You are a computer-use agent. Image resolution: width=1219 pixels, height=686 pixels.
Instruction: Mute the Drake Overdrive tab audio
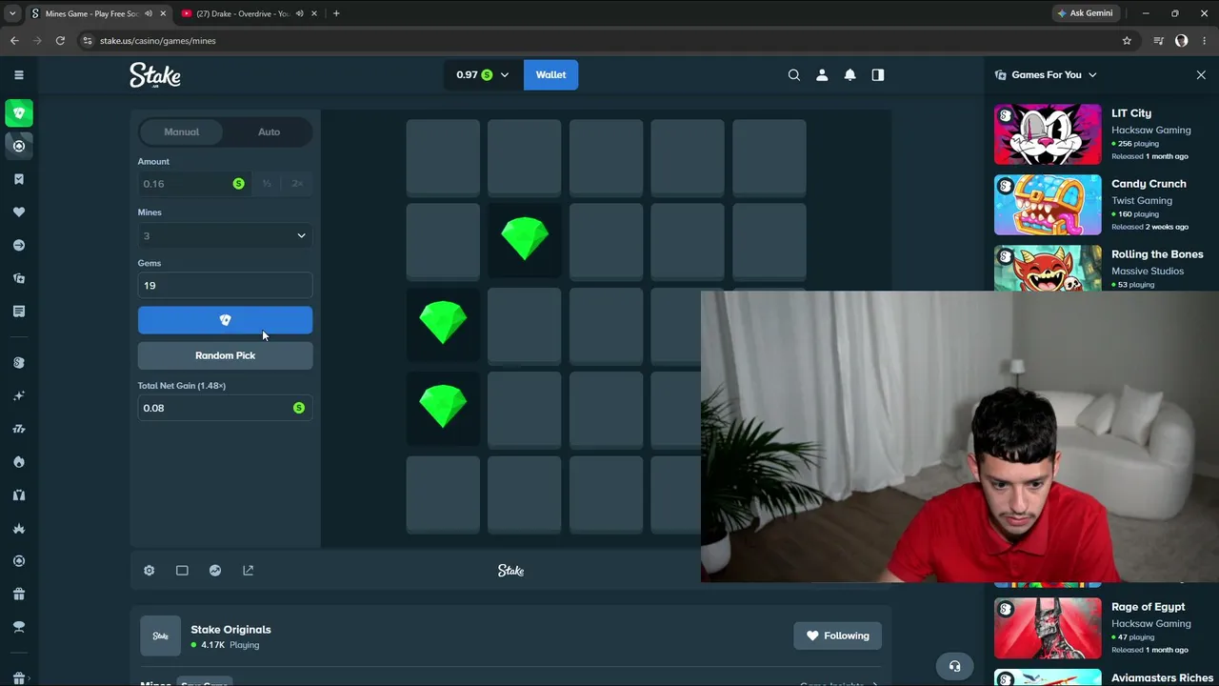coord(299,13)
